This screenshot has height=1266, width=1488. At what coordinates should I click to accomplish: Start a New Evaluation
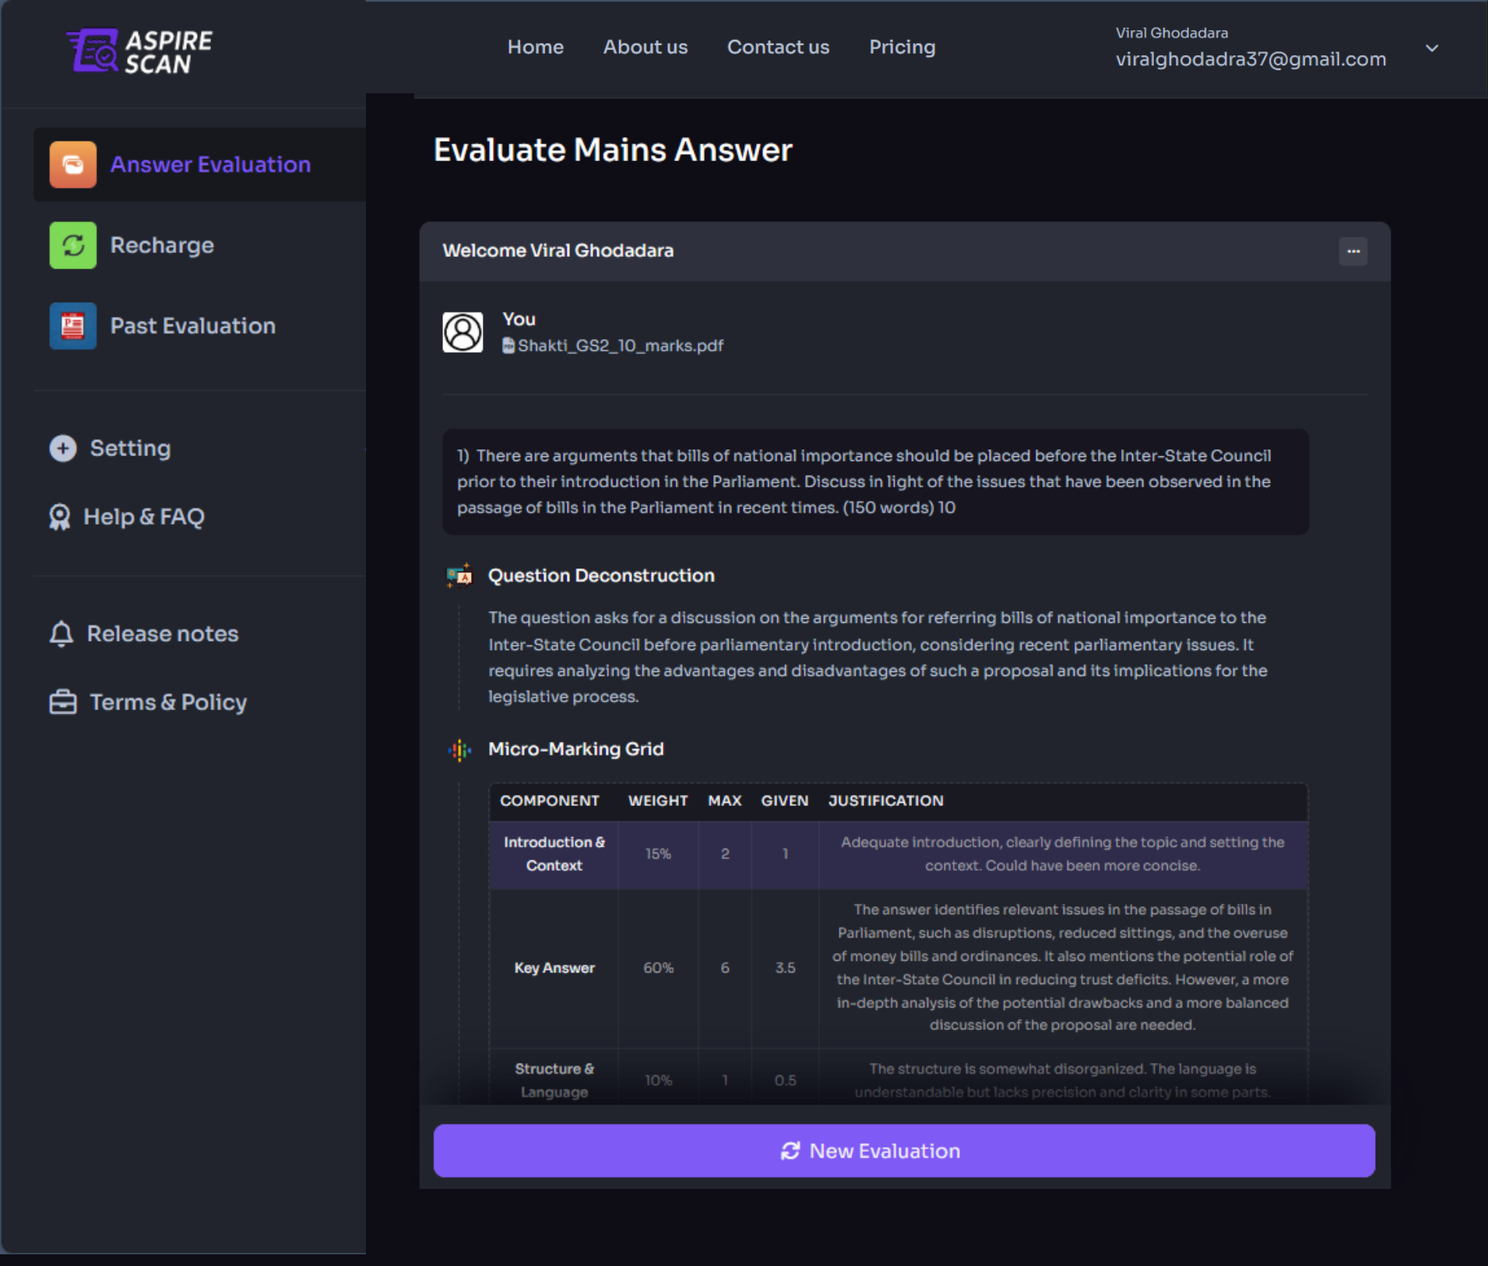point(903,1150)
